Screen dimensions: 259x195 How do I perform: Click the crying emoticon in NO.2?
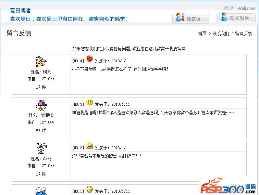(89, 145)
